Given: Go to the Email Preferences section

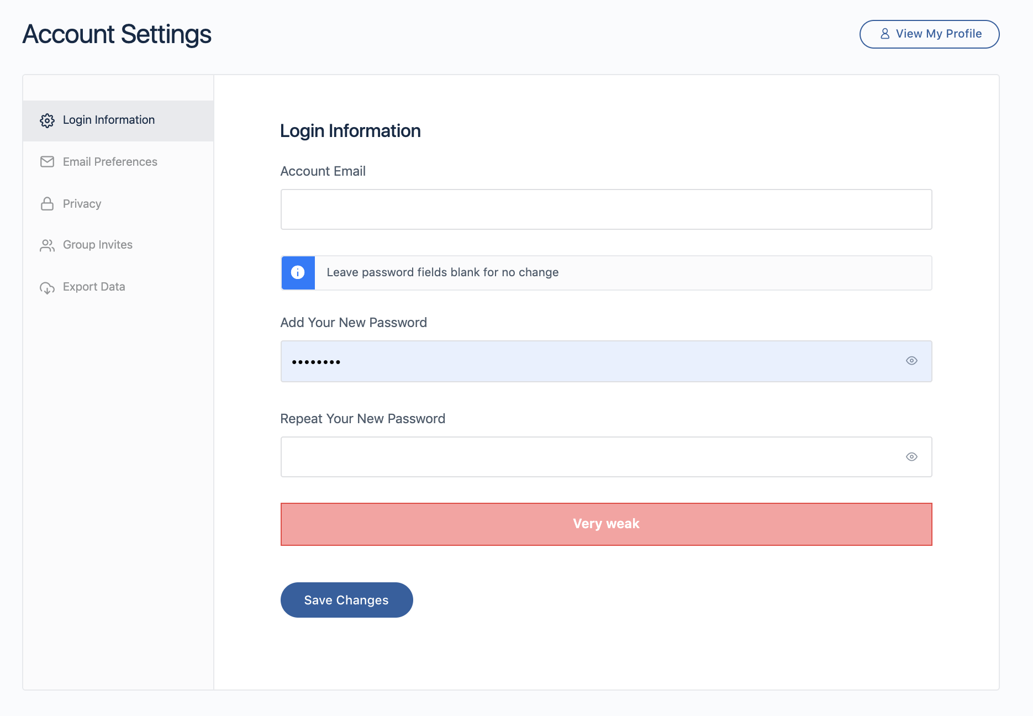Looking at the screenshot, I should [118, 162].
